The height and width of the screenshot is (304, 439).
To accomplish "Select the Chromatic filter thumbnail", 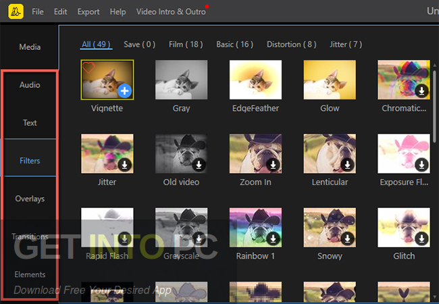I will tap(404, 80).
